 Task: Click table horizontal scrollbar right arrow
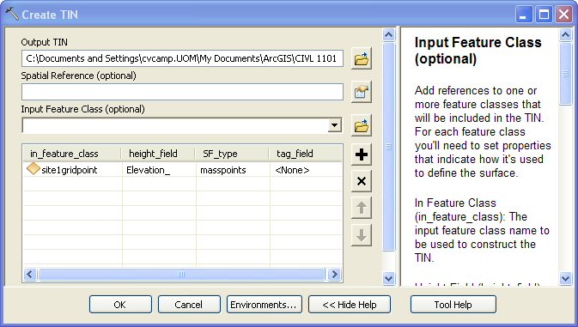pyautogui.click(x=334, y=275)
